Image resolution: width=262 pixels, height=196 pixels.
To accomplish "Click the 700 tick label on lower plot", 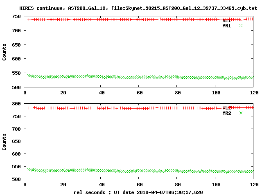I will (16, 129).
